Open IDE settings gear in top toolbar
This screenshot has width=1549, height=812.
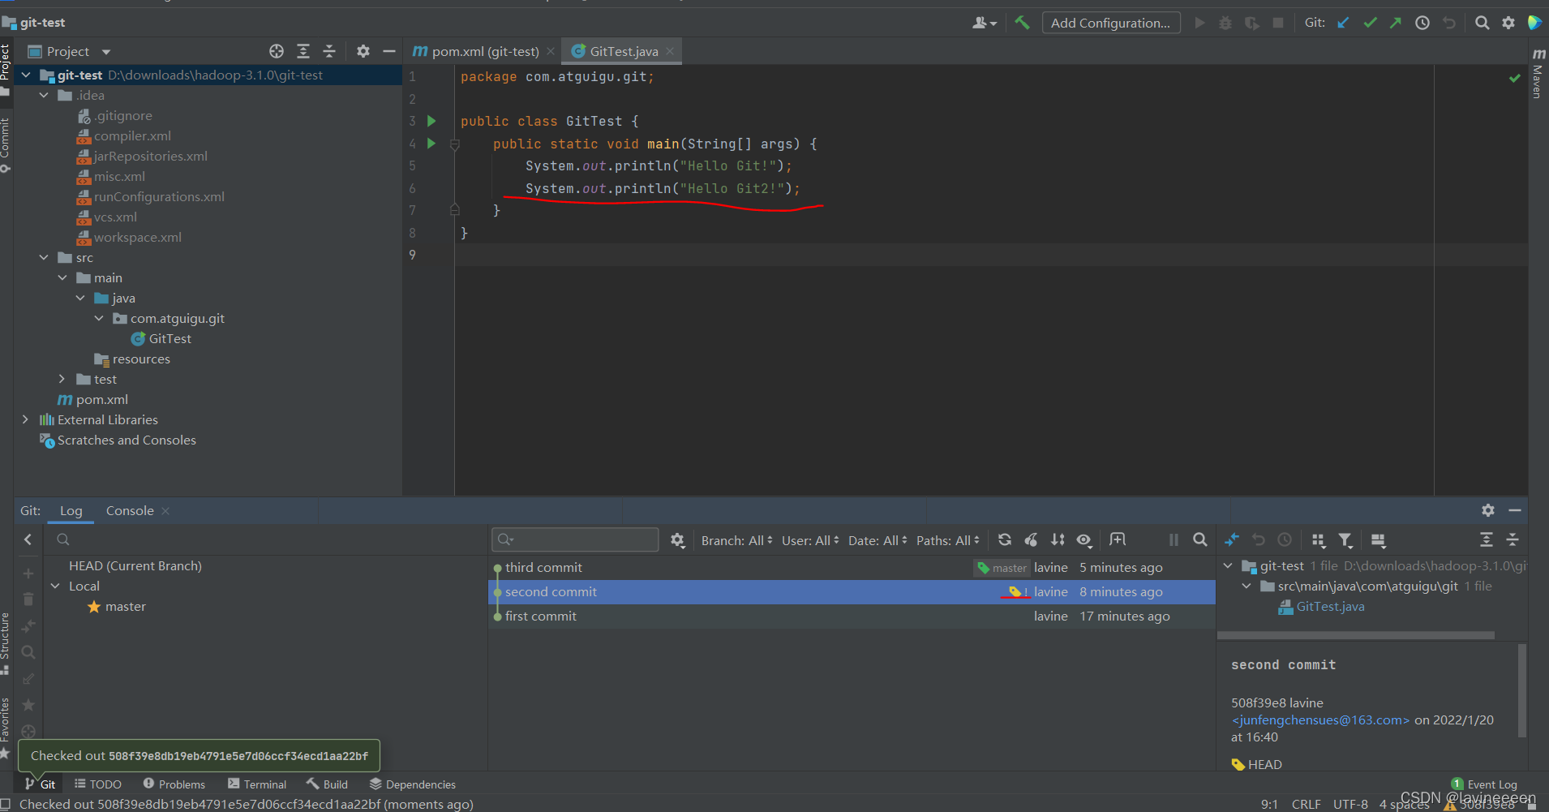pyautogui.click(x=1508, y=23)
